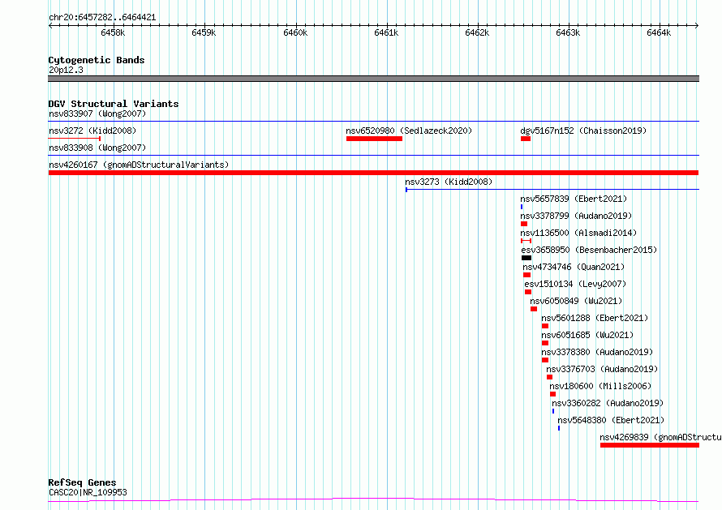The height and width of the screenshot is (510, 722).
Task: Select the dgv5167n152 Chaisson2019 variant block
Action: (x=526, y=139)
